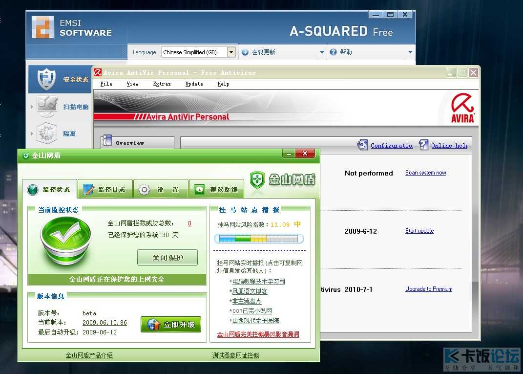Click the Scan system now link in Avira

426,173
